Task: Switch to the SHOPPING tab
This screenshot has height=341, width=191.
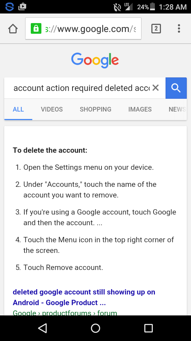Action: point(95,109)
